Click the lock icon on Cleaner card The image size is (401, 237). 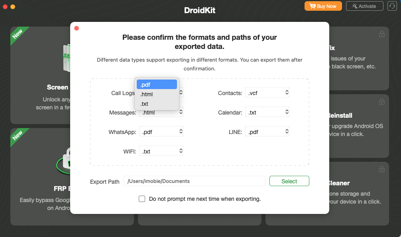tap(382, 169)
